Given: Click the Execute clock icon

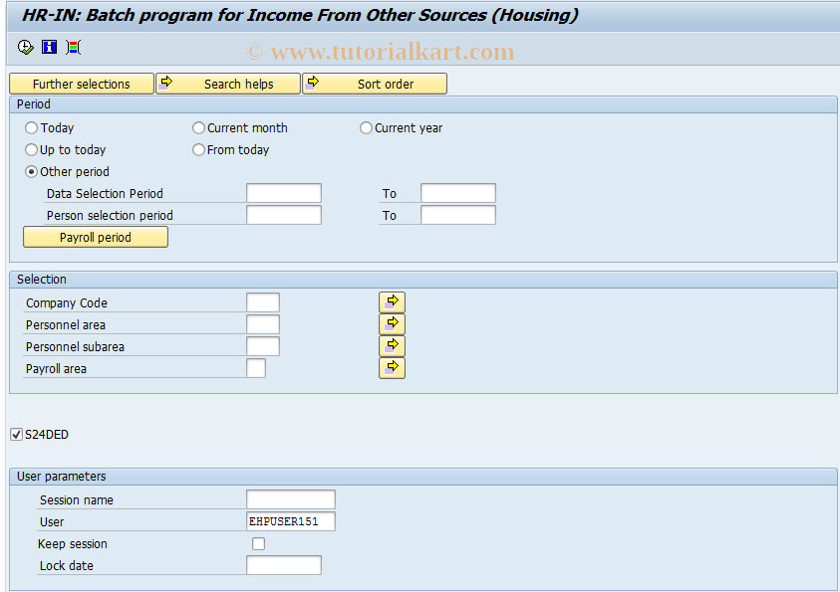Looking at the screenshot, I should 25,48.
